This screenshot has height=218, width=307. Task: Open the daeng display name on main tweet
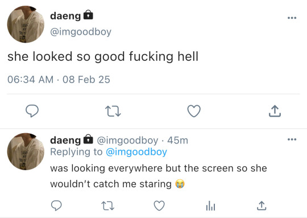point(65,16)
